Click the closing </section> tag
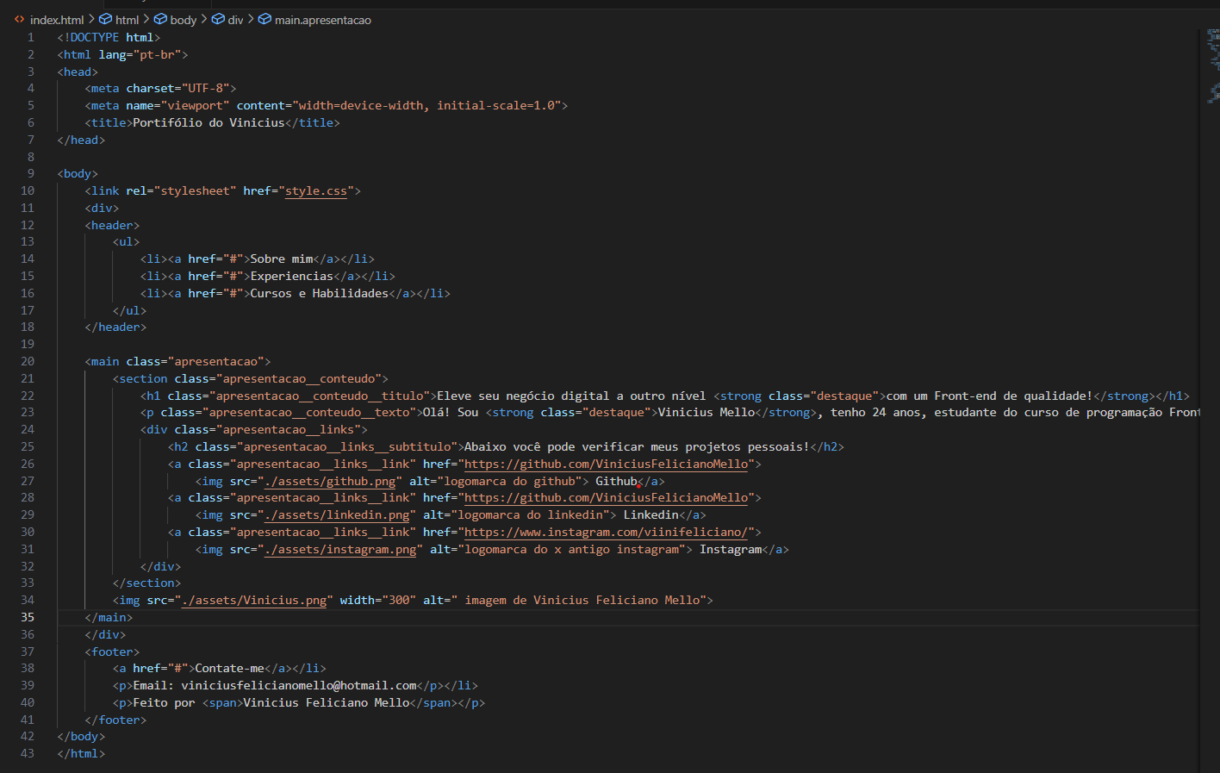Viewport: 1220px width, 773px height. (146, 583)
